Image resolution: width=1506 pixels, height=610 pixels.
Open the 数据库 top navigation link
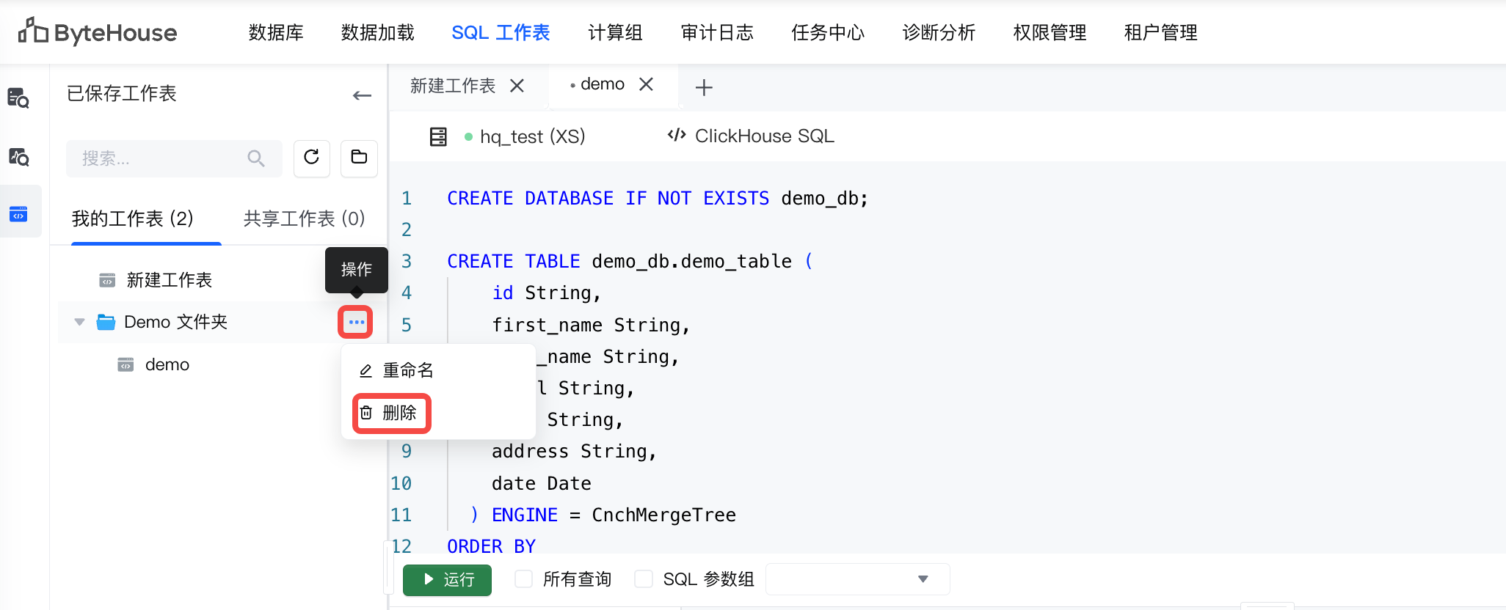click(x=276, y=33)
